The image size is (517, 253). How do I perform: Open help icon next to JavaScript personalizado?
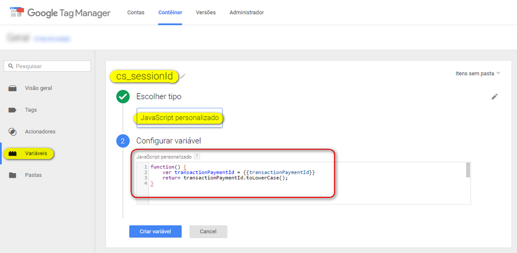point(197,157)
